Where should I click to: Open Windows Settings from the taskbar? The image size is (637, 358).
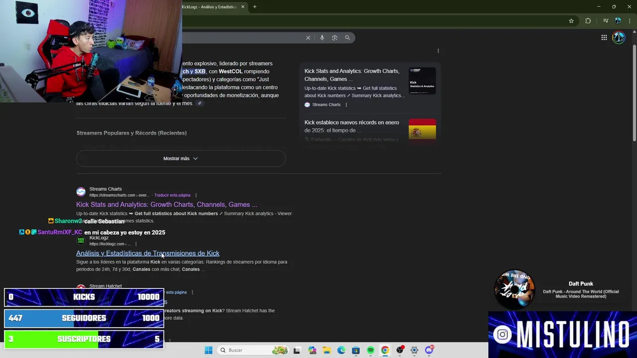pyautogui.click(x=414, y=350)
